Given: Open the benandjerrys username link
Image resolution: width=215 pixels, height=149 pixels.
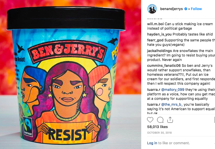Looking at the screenshot, I should click(x=171, y=9).
